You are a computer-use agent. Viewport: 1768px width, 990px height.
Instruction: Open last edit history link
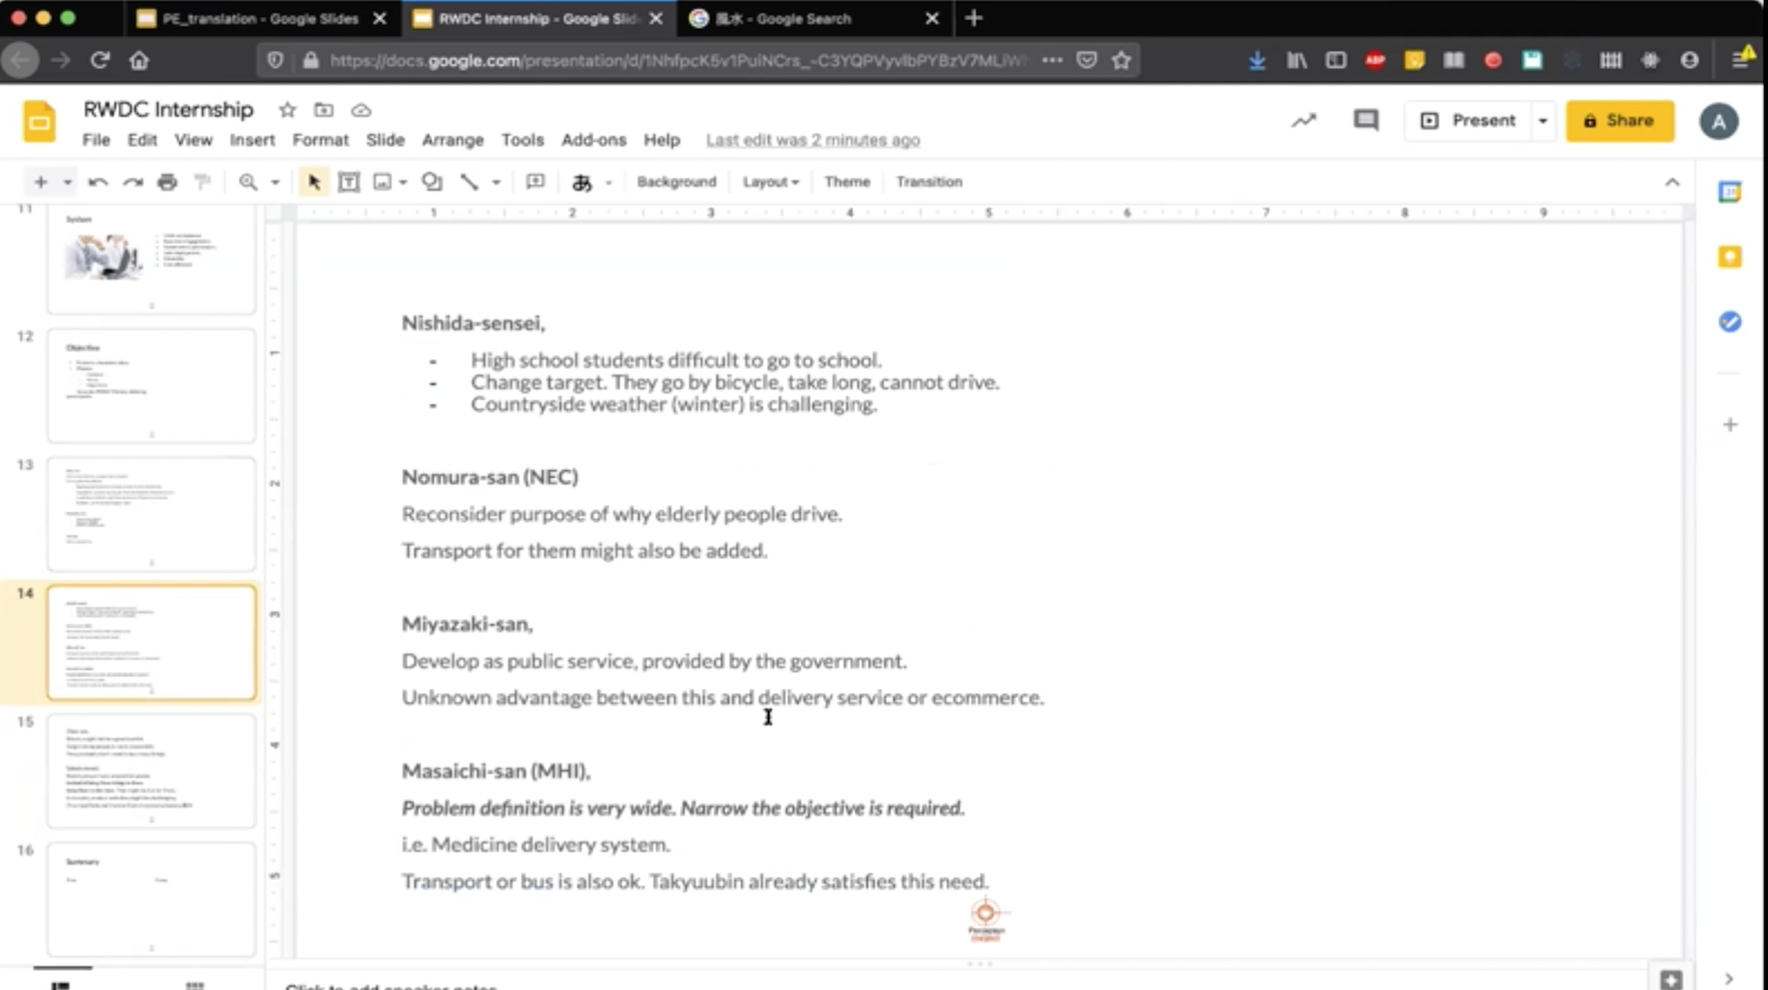(812, 140)
